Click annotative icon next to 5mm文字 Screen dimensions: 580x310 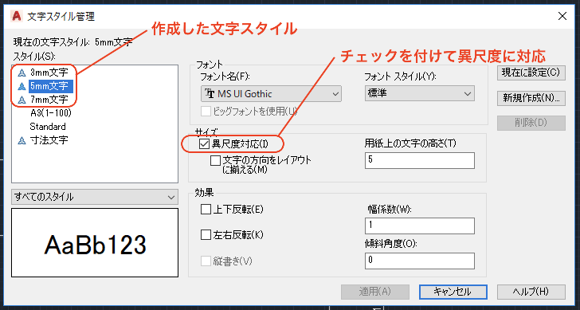tap(22, 86)
